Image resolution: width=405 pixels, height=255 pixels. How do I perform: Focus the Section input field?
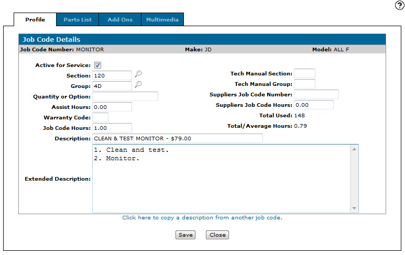tap(112, 75)
